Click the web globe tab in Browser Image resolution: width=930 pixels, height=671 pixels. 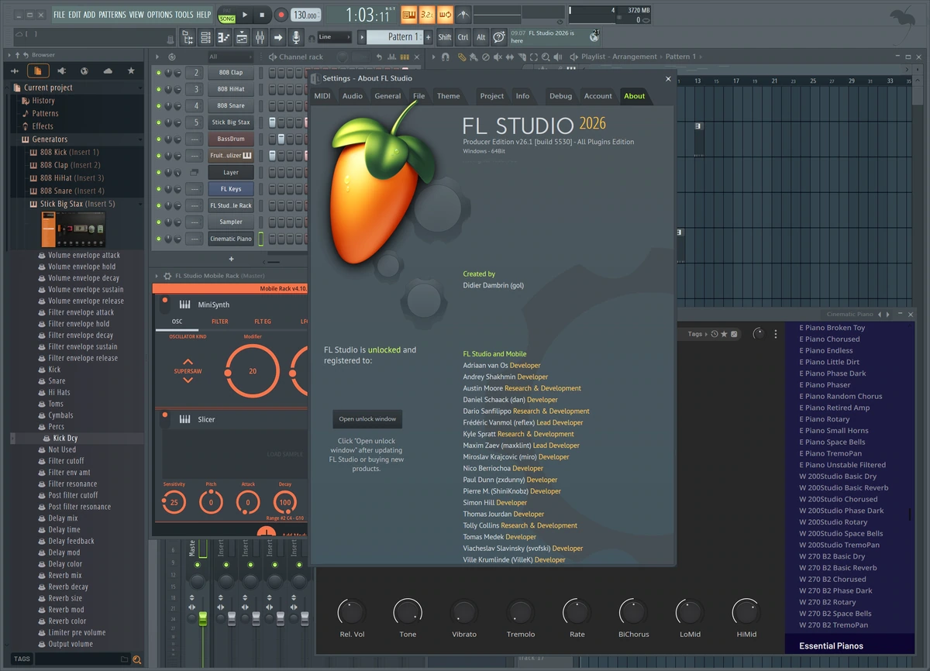click(x=84, y=71)
